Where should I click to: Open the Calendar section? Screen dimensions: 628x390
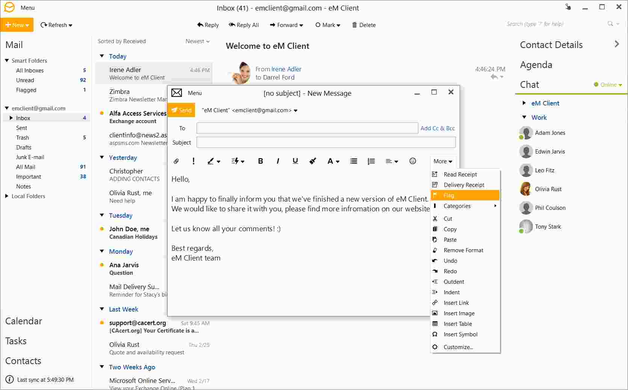coord(24,321)
